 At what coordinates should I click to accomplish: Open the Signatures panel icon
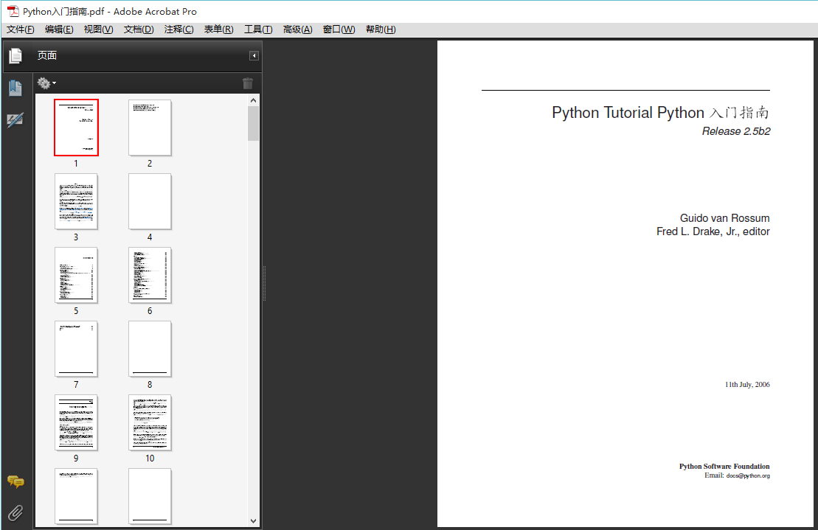(x=15, y=120)
